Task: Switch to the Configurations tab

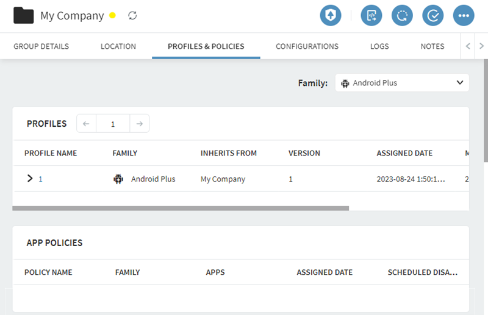Action: pos(307,46)
